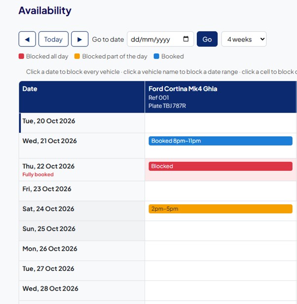This screenshot has height=304, width=297.
Task: Open the 4 weeks range dropdown
Action: point(244,39)
